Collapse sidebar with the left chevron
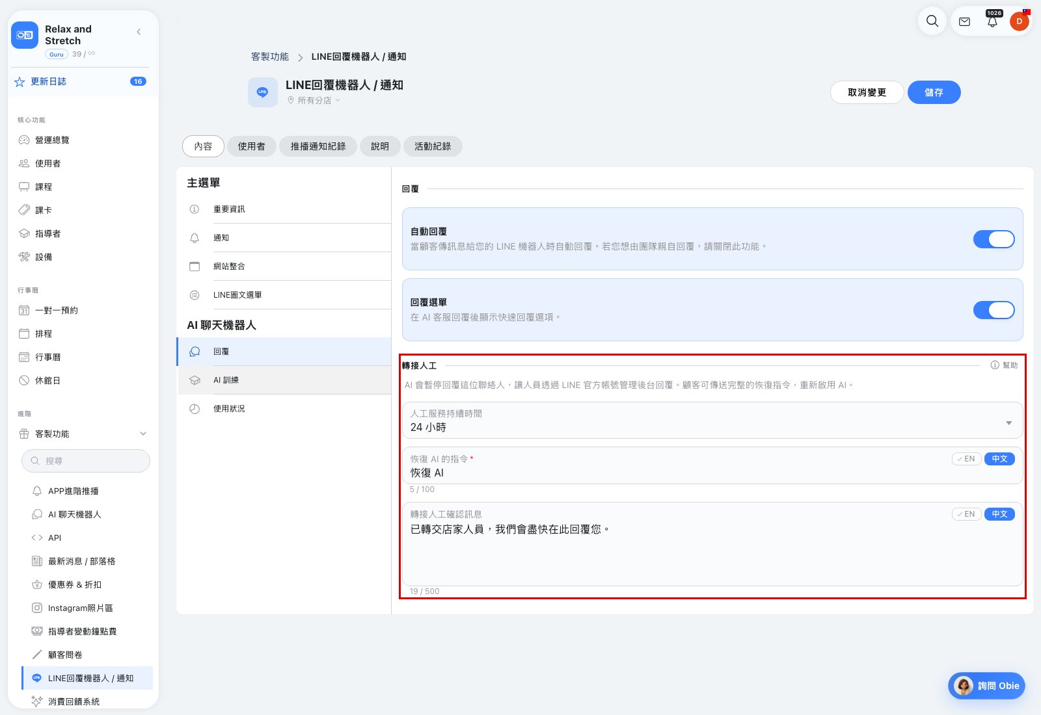 139,32
